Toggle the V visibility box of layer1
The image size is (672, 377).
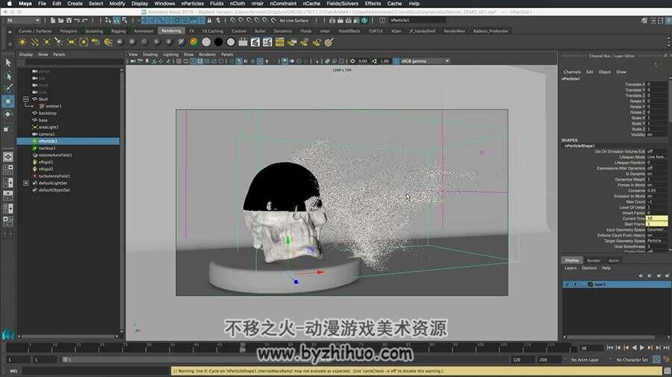(x=567, y=285)
